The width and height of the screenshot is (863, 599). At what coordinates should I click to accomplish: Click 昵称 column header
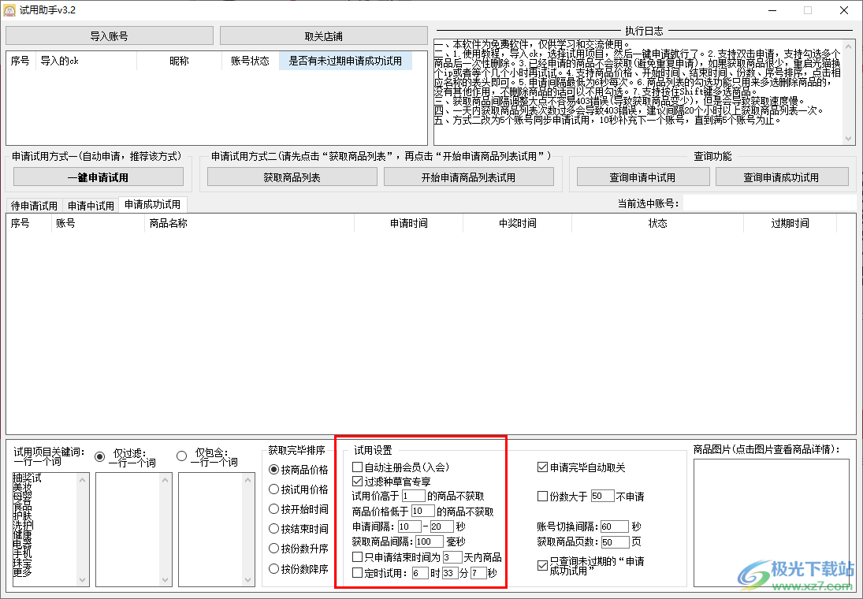[179, 61]
